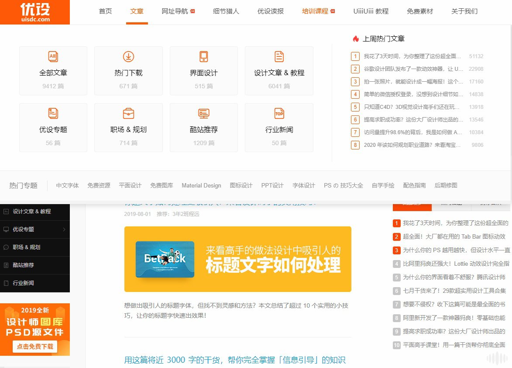Click the 9412 篇 article count
This screenshot has width=512, height=368.
point(53,86)
